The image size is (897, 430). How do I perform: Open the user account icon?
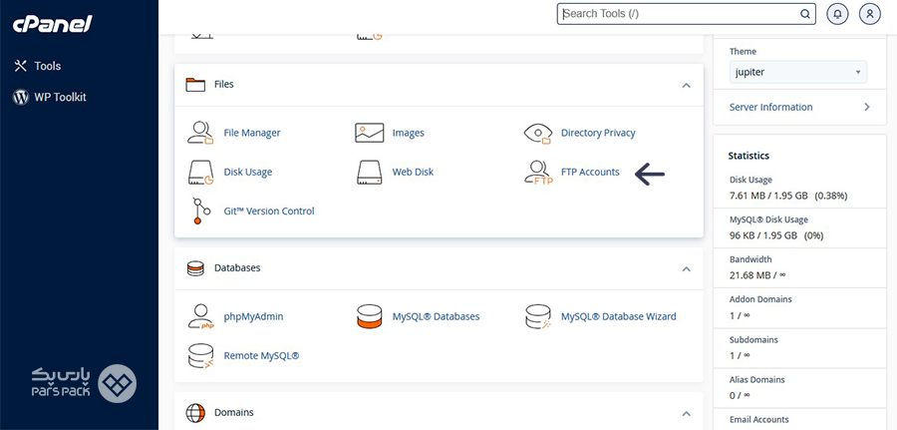869,14
